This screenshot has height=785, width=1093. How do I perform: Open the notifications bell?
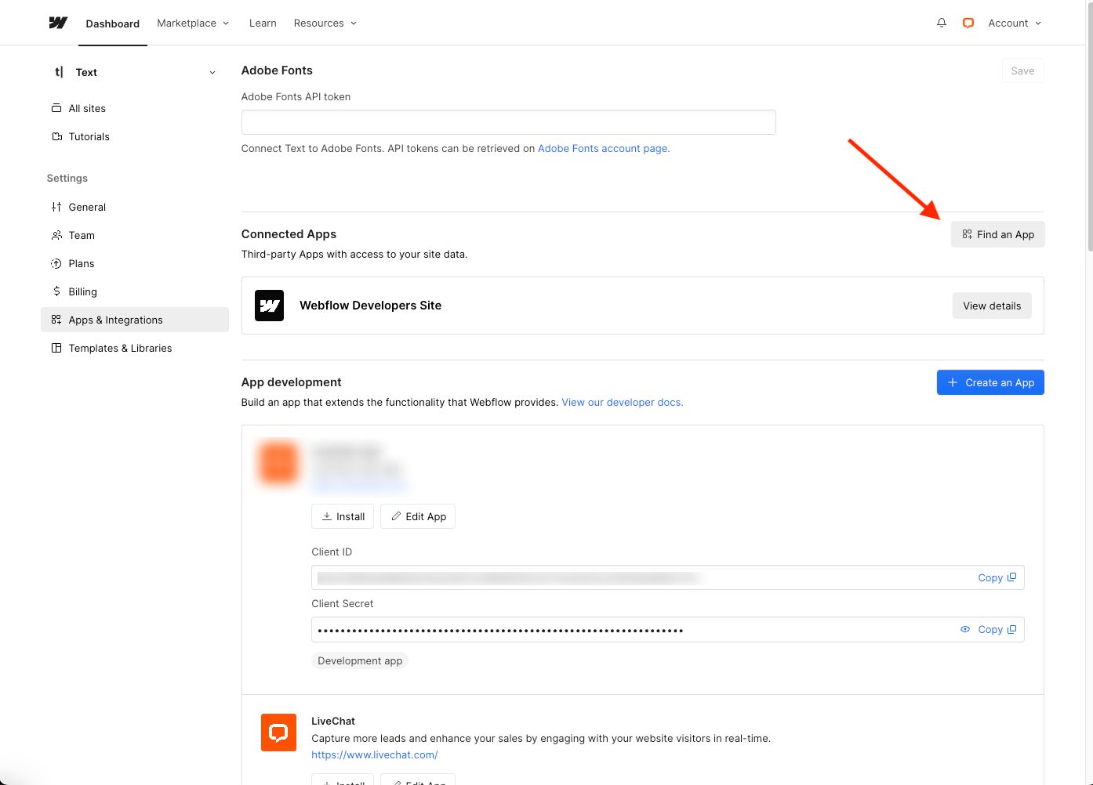(942, 23)
